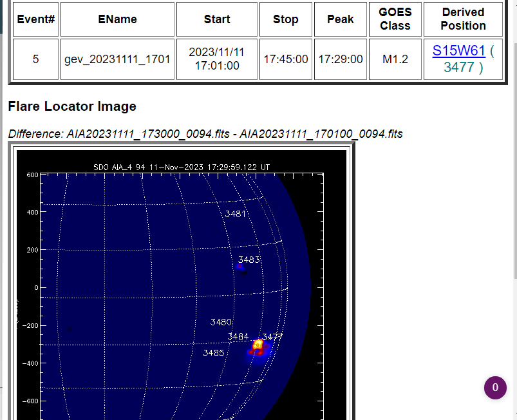This screenshot has height=420, width=517.
Task: Click the M1.2 GOES class cell
Action: 395,59
